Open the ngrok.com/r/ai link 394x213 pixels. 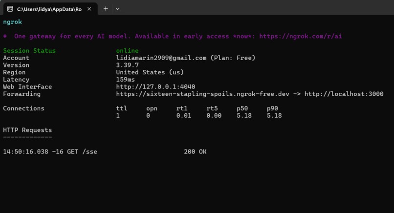(300, 36)
